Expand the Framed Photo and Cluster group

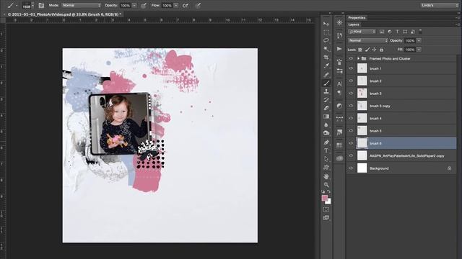pos(359,59)
